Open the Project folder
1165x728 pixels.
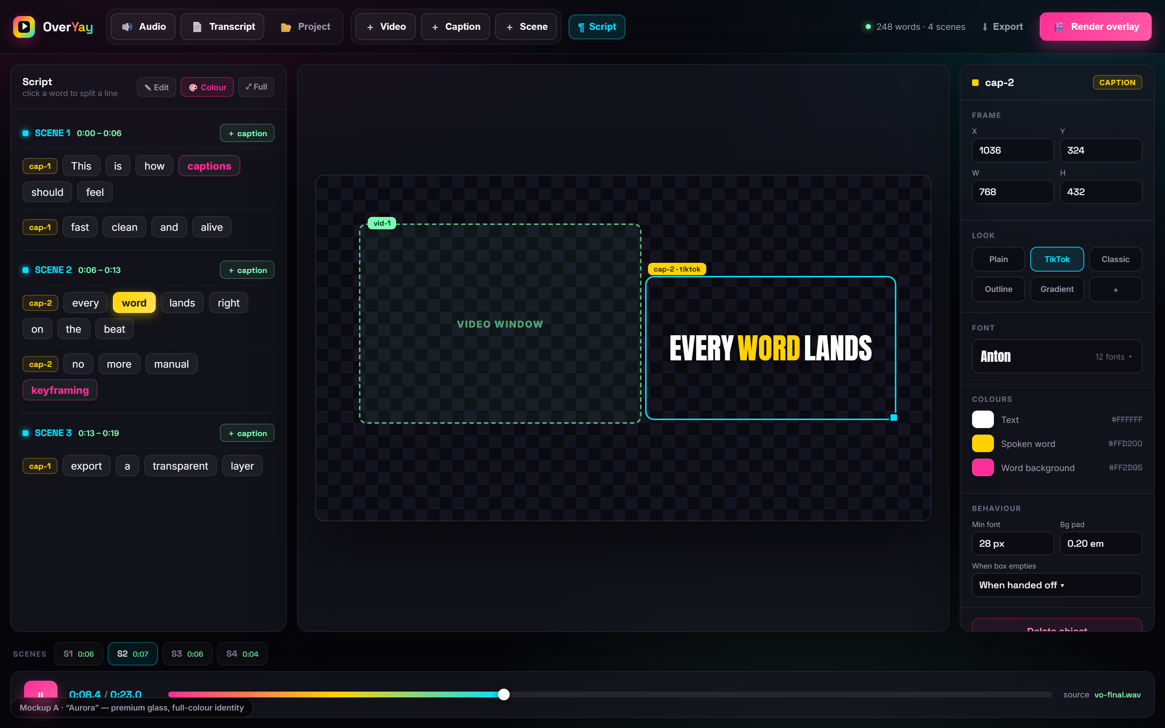coord(305,27)
